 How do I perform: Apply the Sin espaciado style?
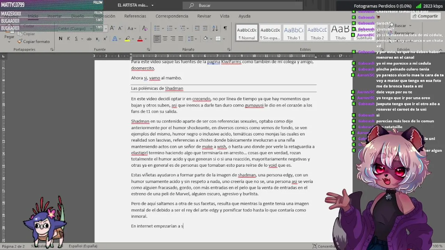coord(270,33)
